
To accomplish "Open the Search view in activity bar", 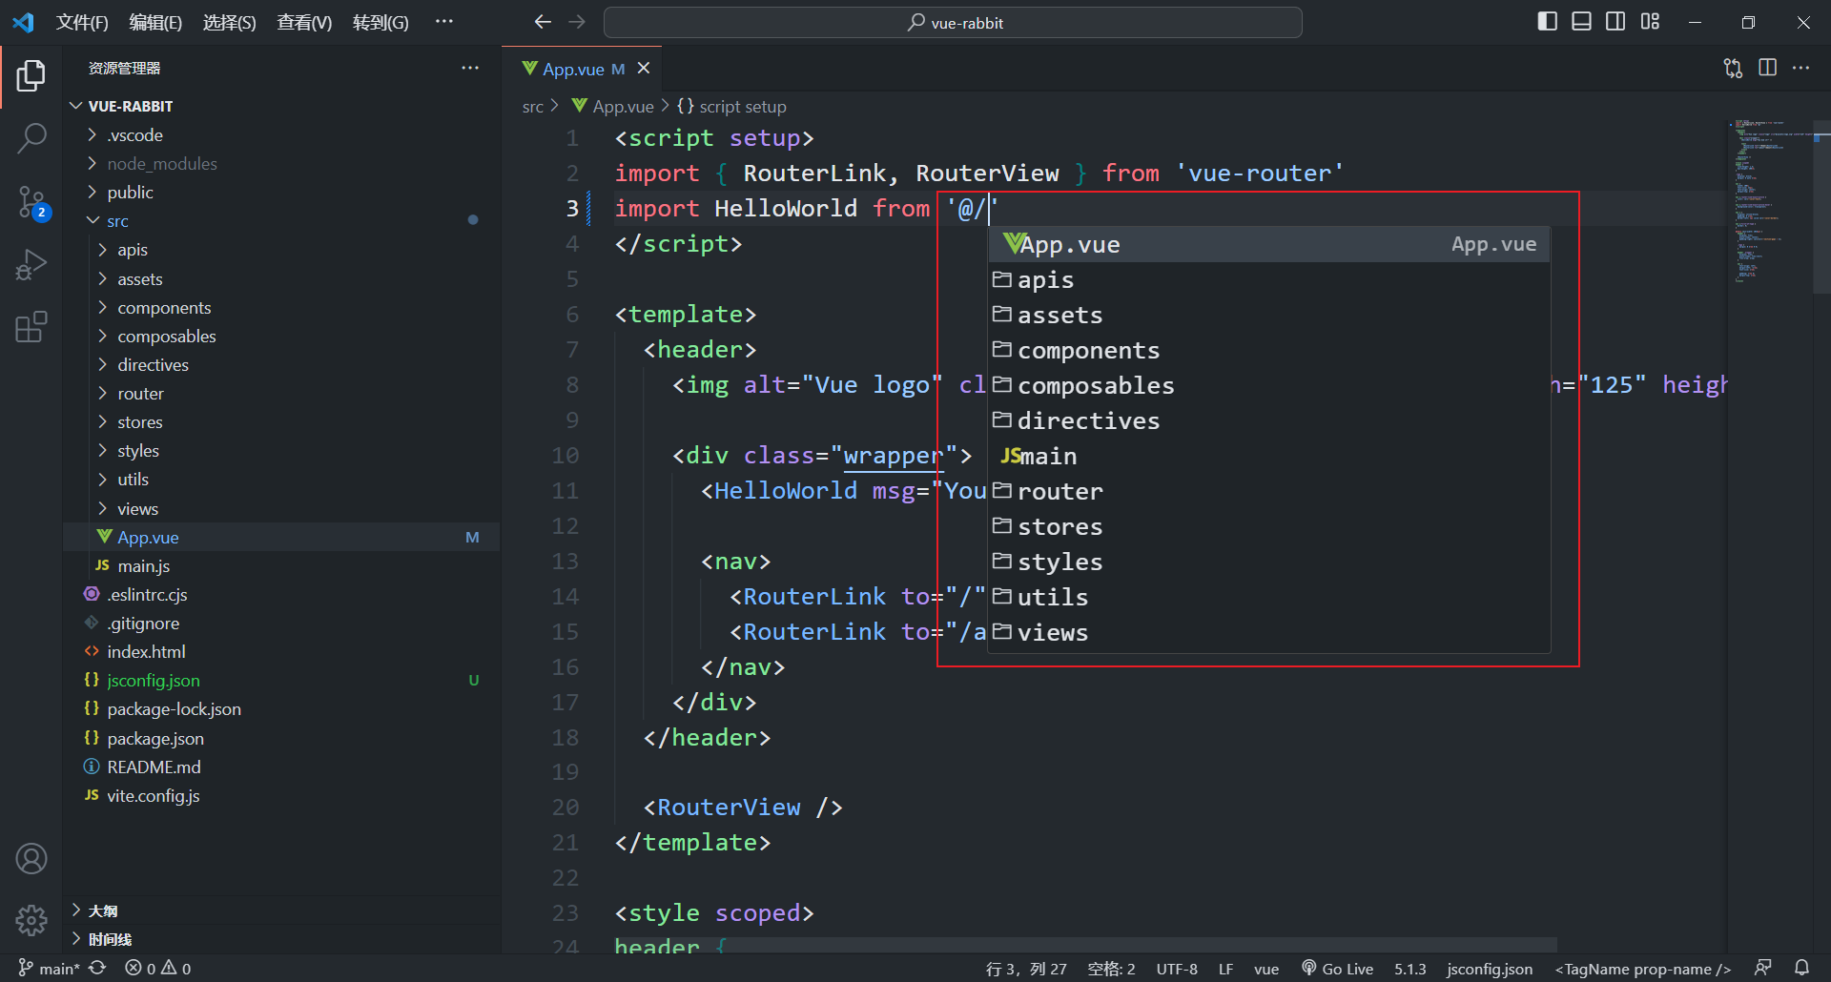I will point(31,138).
